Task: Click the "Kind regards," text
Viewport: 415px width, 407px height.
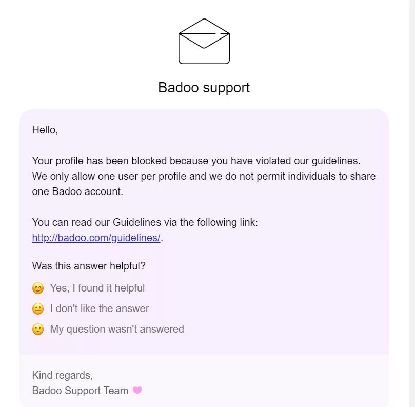Action: pyautogui.click(x=63, y=375)
